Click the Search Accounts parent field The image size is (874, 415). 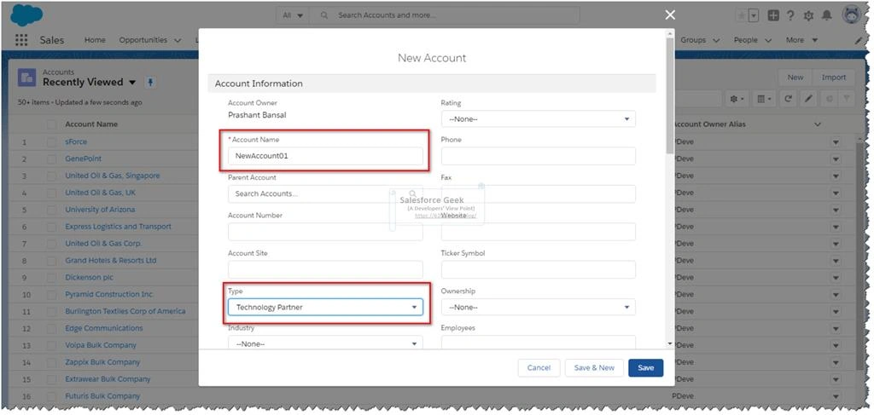click(325, 193)
